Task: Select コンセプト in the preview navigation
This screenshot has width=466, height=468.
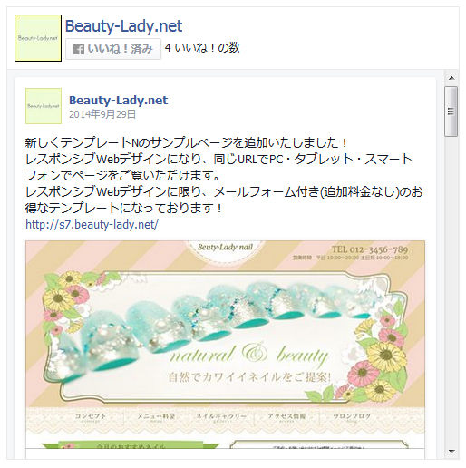Action: [x=91, y=416]
